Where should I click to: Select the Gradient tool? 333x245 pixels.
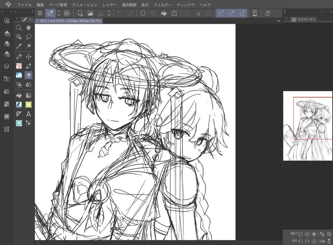(x=28, y=95)
